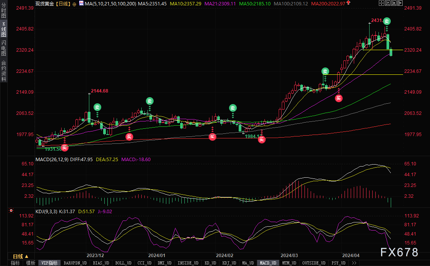The height and width of the screenshot is (266, 430).
Task: Click the 2144.68 high price label
Action: coord(100,91)
